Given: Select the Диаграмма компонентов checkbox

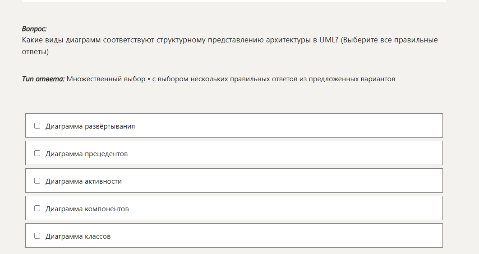Looking at the screenshot, I should 37,208.
